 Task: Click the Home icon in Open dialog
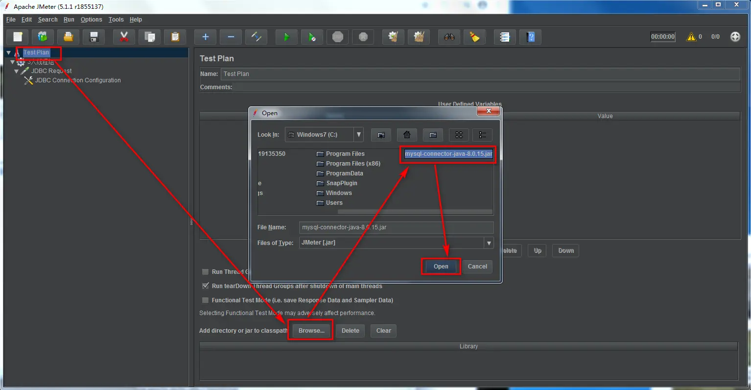point(407,135)
